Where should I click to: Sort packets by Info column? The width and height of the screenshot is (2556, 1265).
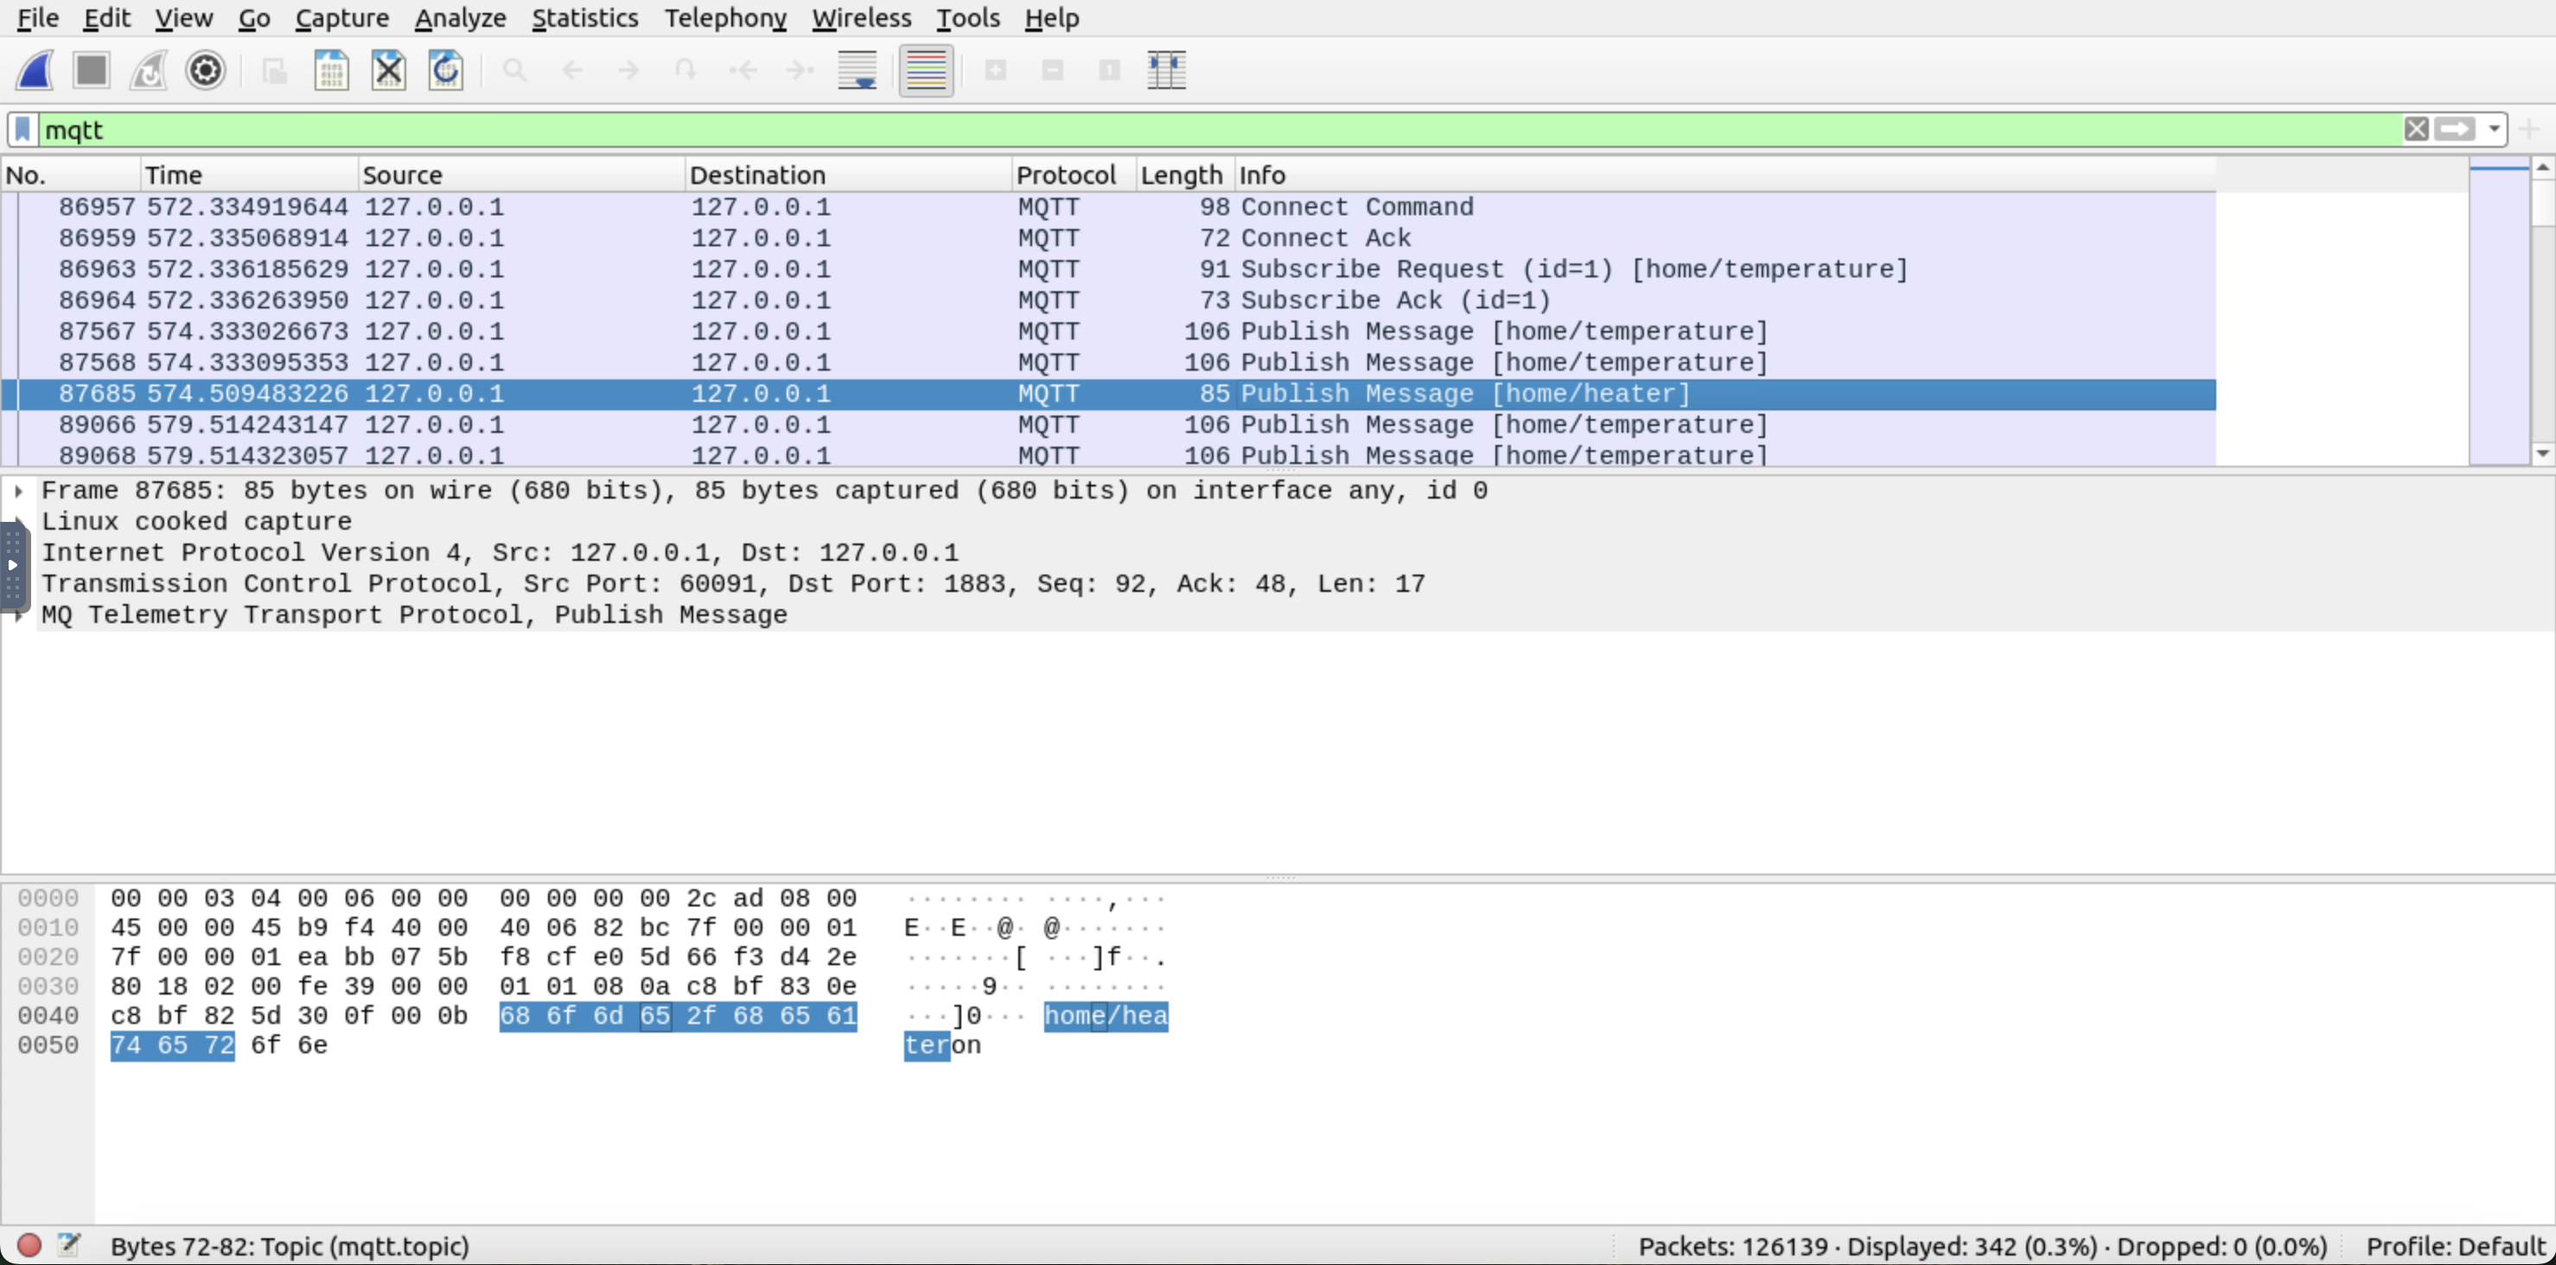(1725, 175)
